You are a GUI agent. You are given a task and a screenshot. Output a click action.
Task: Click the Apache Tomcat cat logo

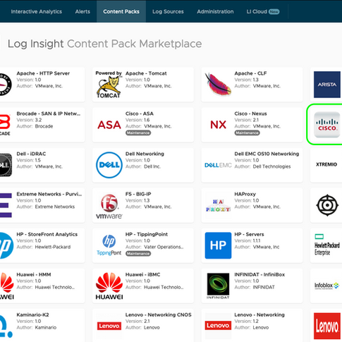click(109, 85)
